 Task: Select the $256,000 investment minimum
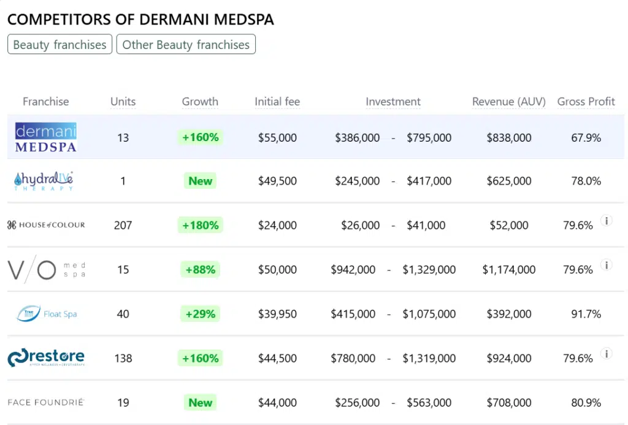tap(358, 402)
